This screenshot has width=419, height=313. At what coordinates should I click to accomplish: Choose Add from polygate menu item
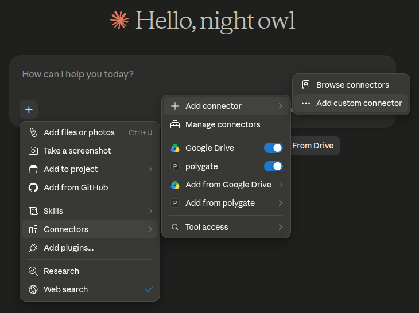point(226,203)
